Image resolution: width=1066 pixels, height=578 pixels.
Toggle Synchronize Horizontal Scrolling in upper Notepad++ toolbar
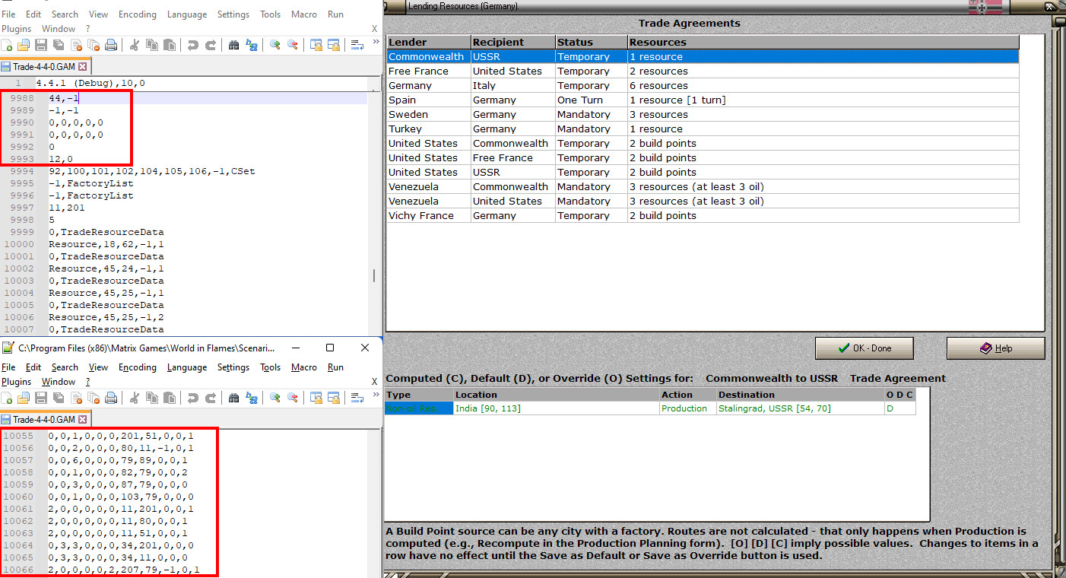pos(333,45)
